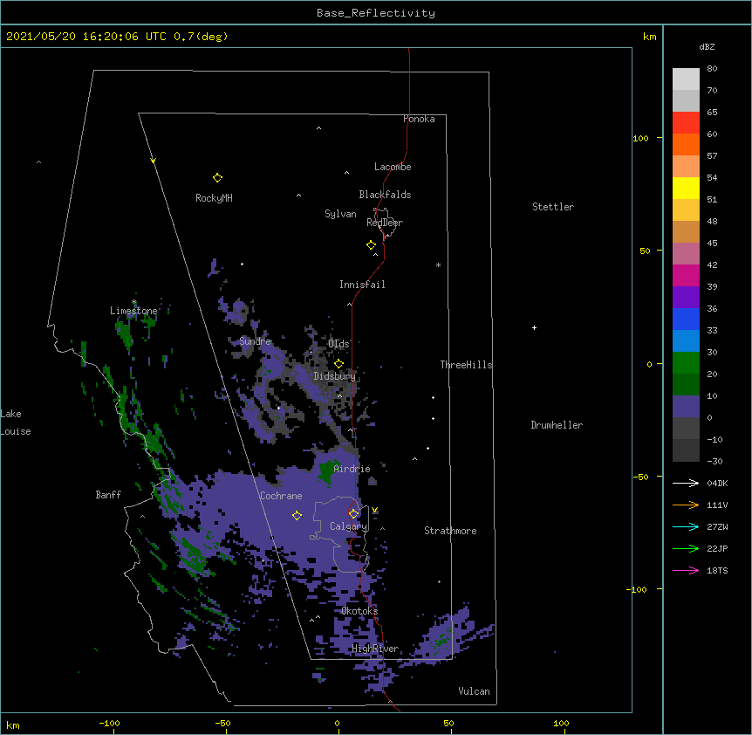Click the Sundre town label

[x=255, y=341]
